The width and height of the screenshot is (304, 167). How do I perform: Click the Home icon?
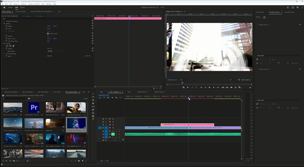tap(4, 7)
